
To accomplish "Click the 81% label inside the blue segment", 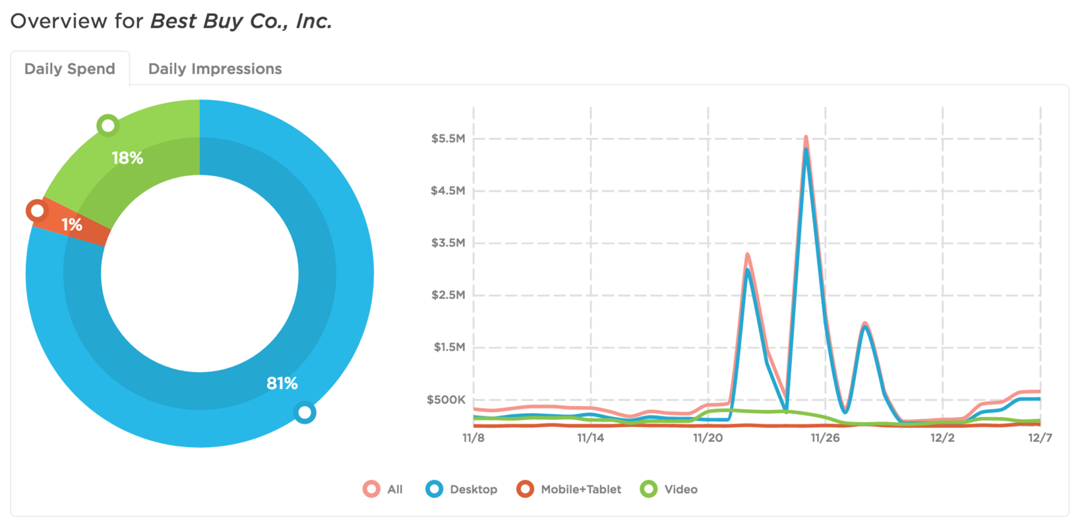I will 281,383.
